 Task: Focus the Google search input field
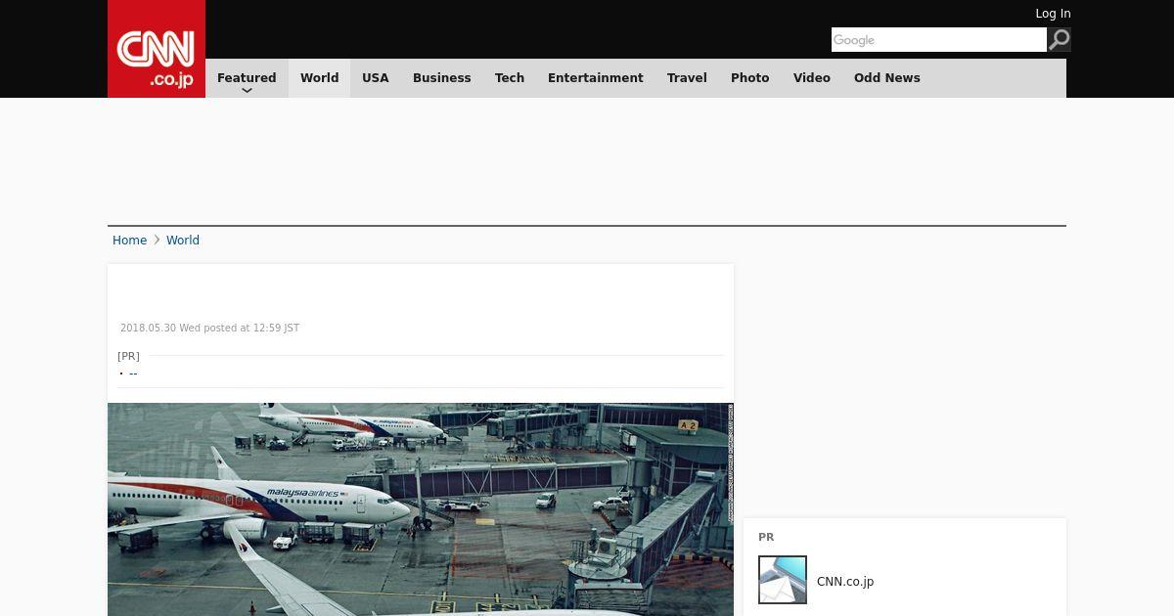939,39
